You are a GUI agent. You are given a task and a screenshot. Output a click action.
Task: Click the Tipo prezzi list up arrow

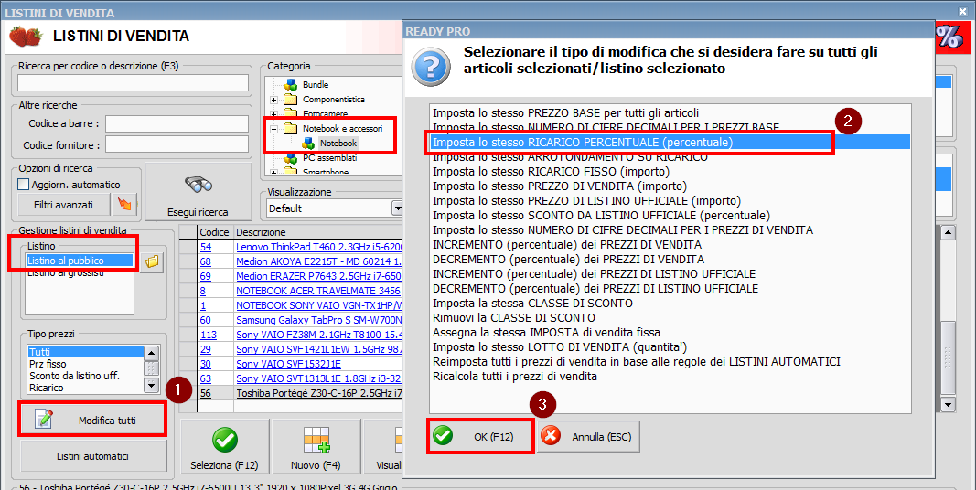click(x=151, y=353)
